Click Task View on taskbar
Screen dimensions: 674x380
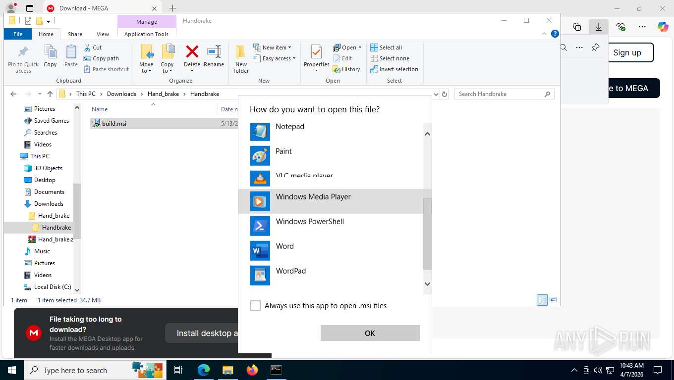click(178, 370)
